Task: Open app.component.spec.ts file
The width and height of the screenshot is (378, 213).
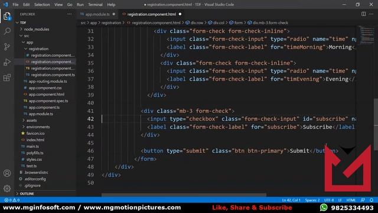Action: pyautogui.click(x=48, y=101)
